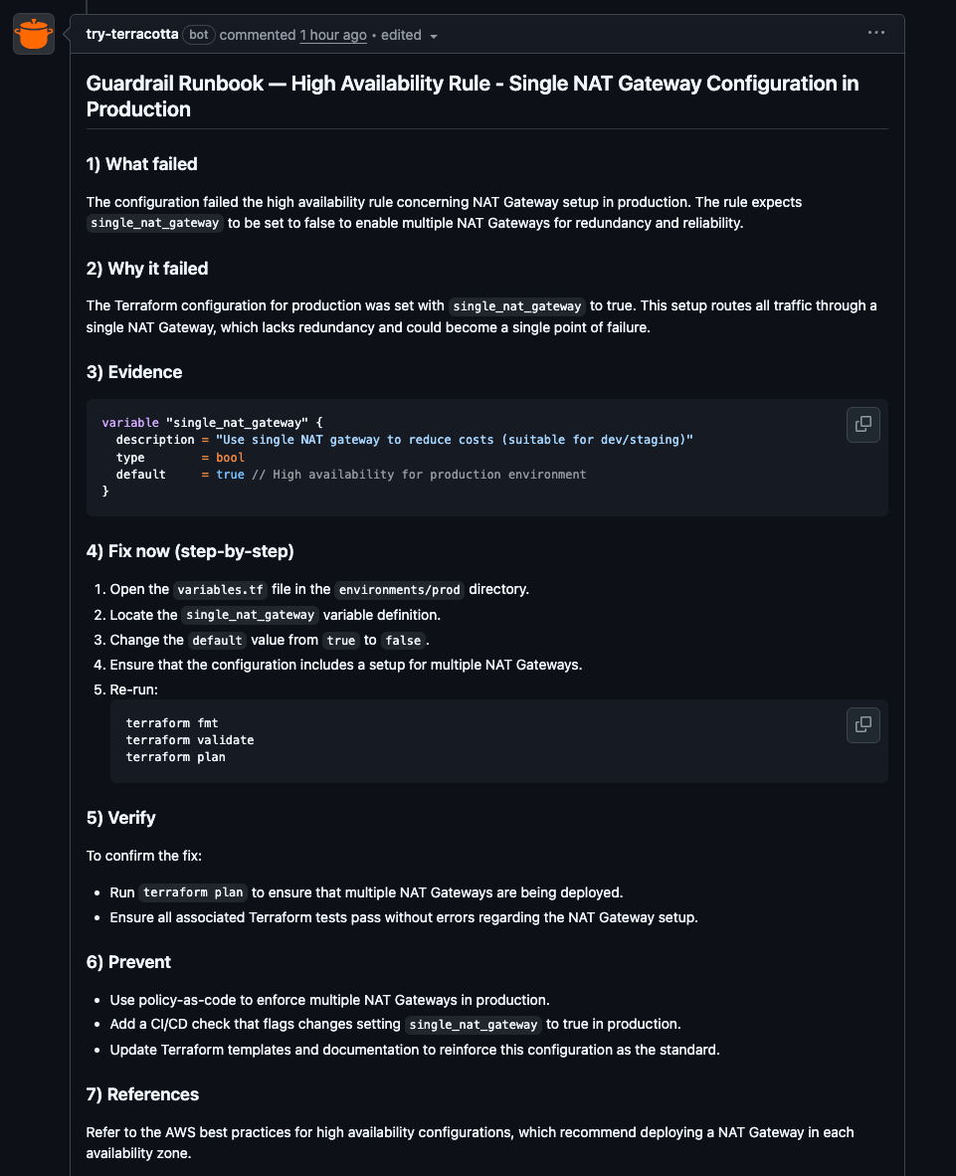Copy the Evidence variable code block
This screenshot has width=956, height=1176.
tap(862, 425)
